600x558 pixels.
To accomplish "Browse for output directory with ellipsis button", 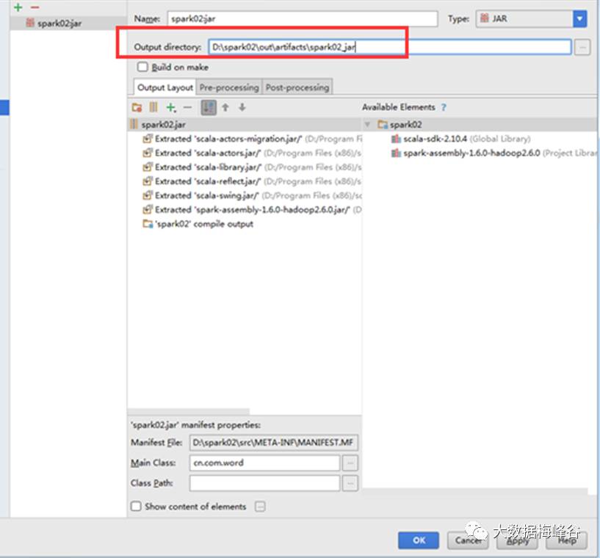I will pyautogui.click(x=582, y=48).
